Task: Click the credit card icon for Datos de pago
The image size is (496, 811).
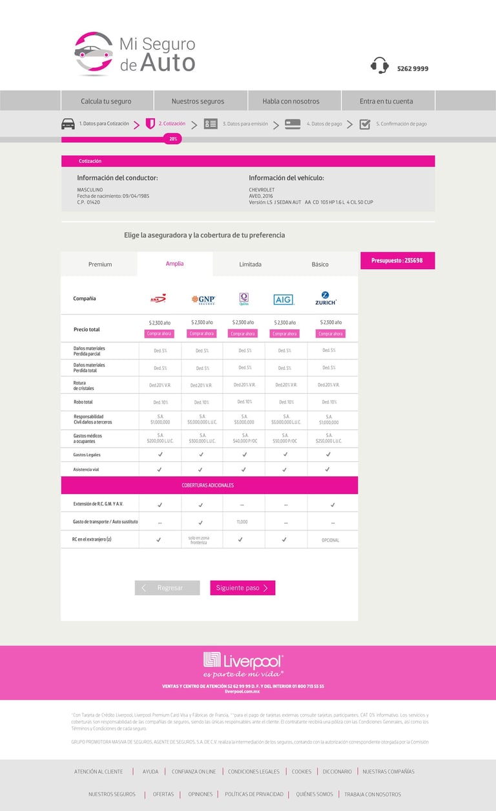Action: pyautogui.click(x=293, y=124)
